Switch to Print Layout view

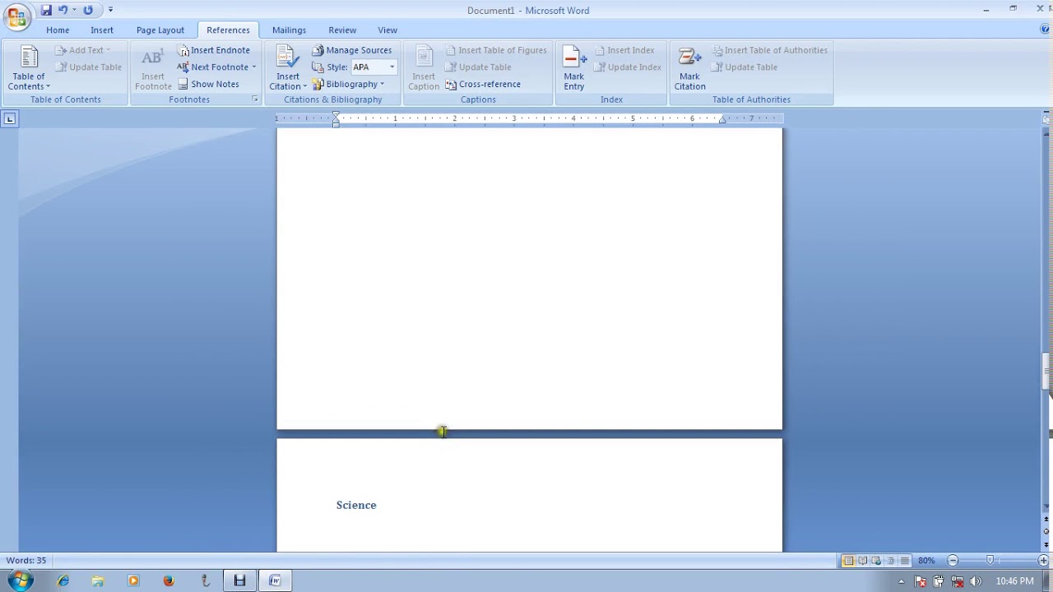click(x=848, y=561)
